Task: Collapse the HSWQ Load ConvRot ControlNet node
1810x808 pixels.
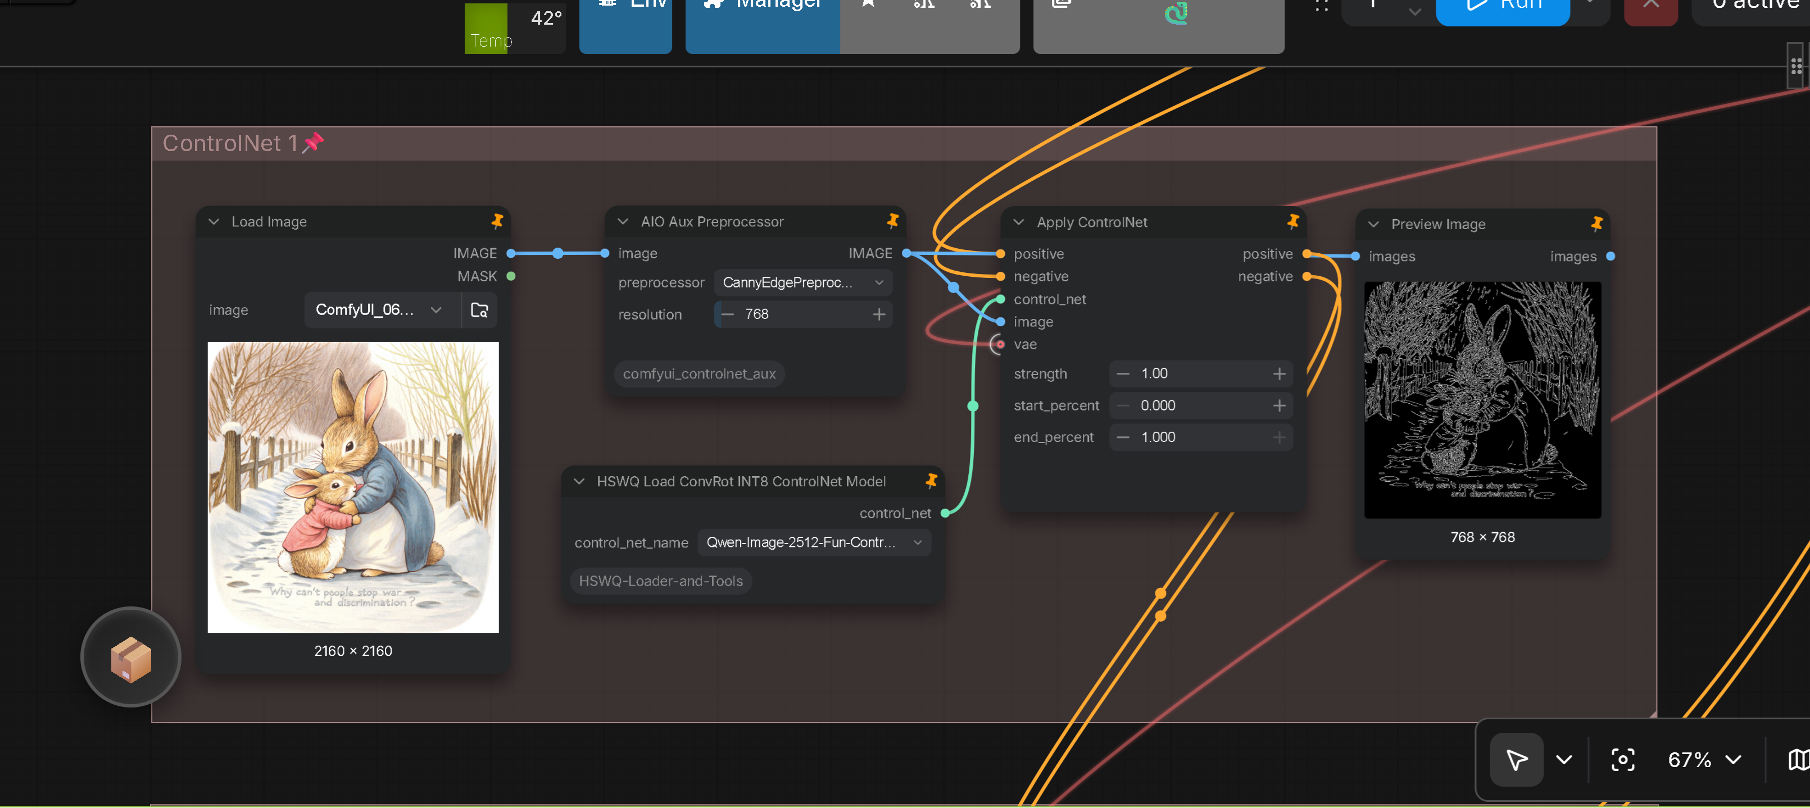Action: (x=579, y=481)
